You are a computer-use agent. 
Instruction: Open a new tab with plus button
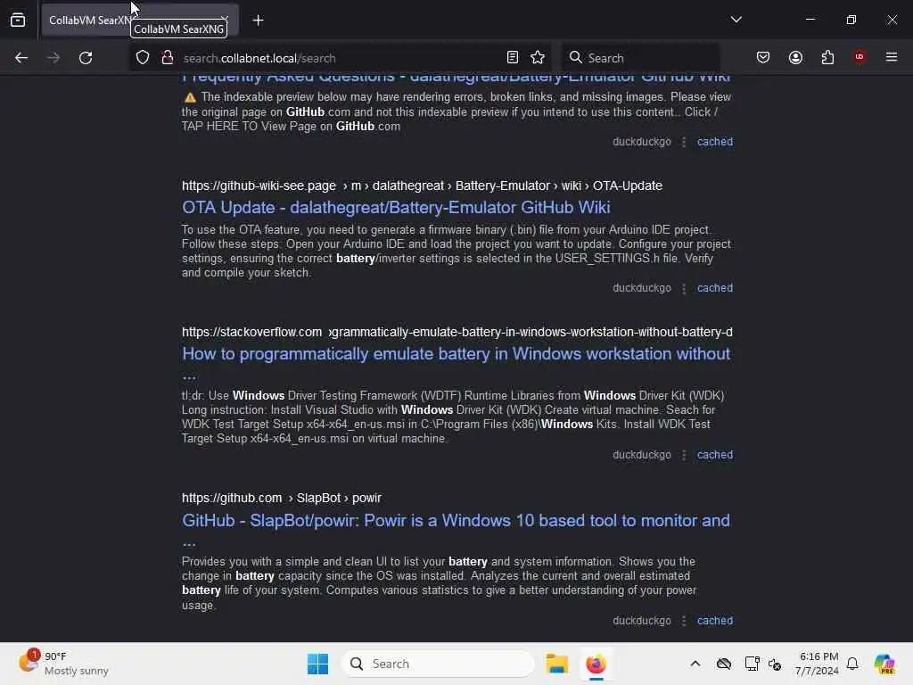(258, 21)
